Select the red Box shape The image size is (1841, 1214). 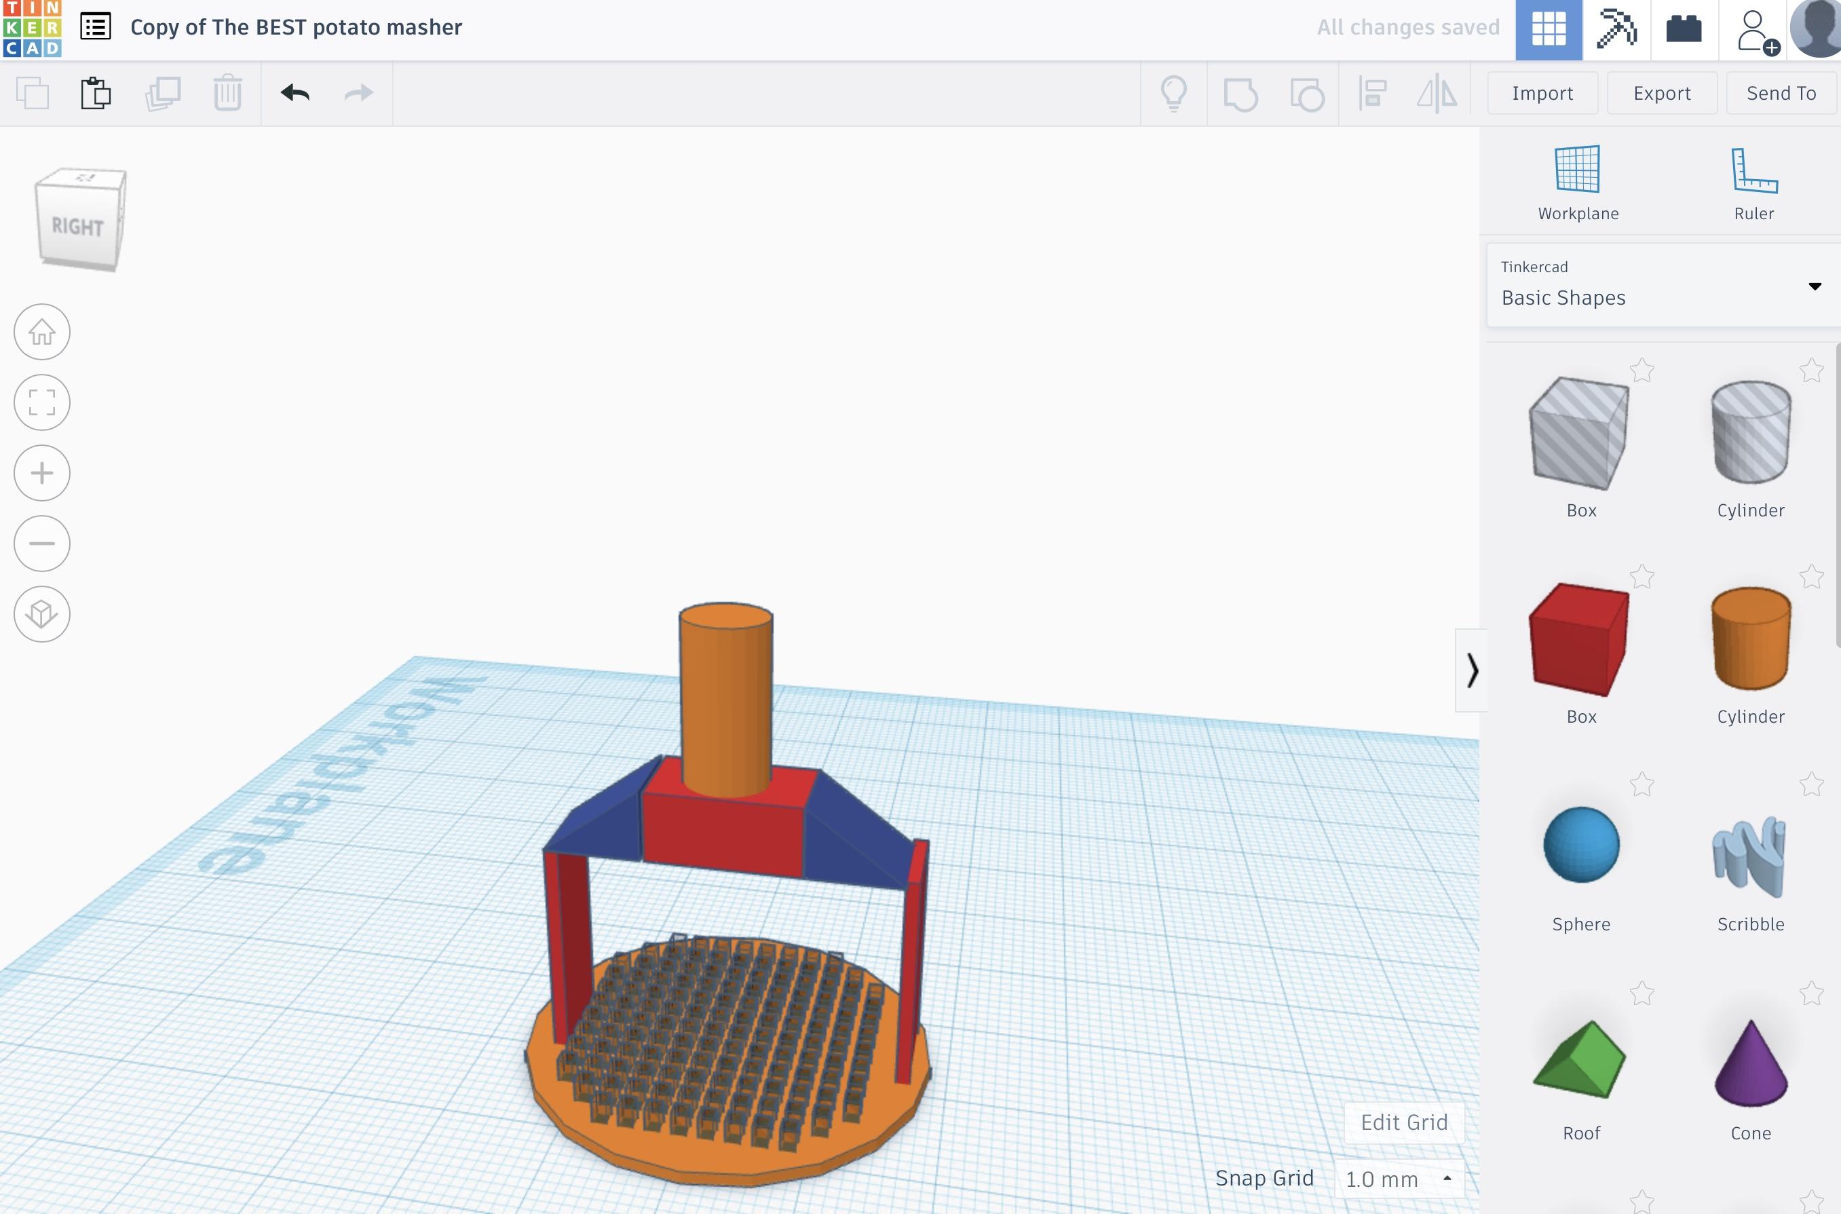tap(1580, 639)
